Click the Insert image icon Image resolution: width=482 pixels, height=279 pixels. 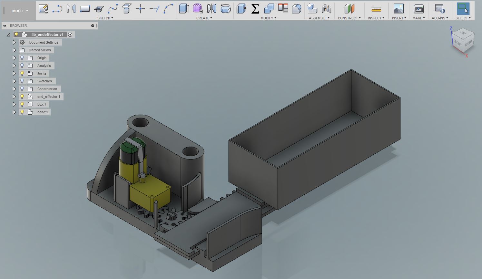coord(399,9)
